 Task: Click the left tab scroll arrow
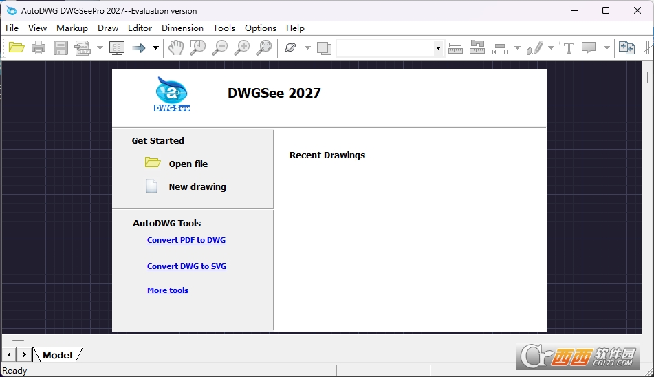tap(9, 355)
